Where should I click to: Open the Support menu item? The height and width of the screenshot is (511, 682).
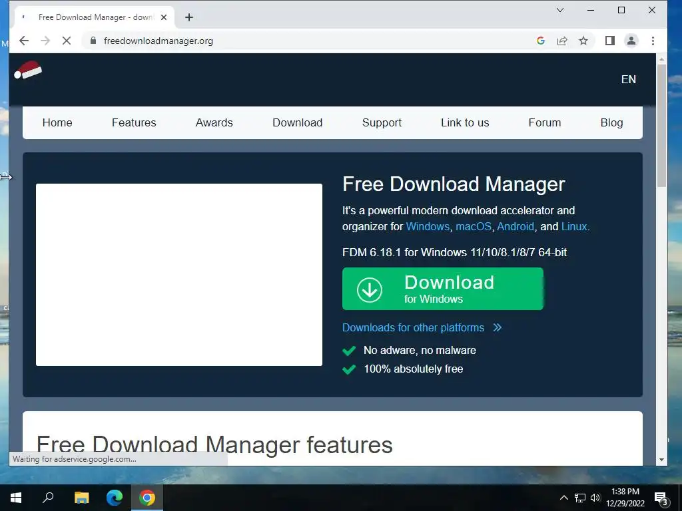382,122
